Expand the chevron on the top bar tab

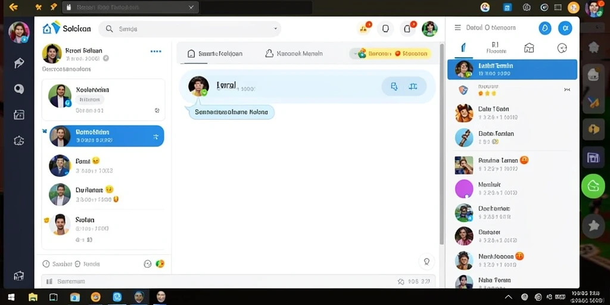[191, 7]
